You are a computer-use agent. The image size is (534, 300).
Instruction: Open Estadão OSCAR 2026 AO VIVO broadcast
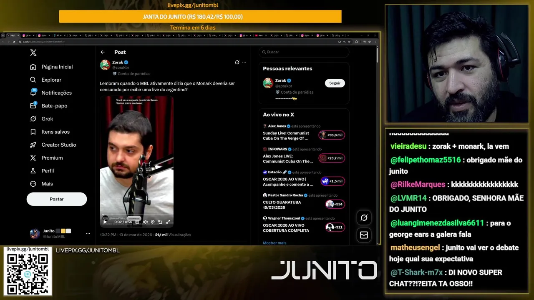pos(288,182)
